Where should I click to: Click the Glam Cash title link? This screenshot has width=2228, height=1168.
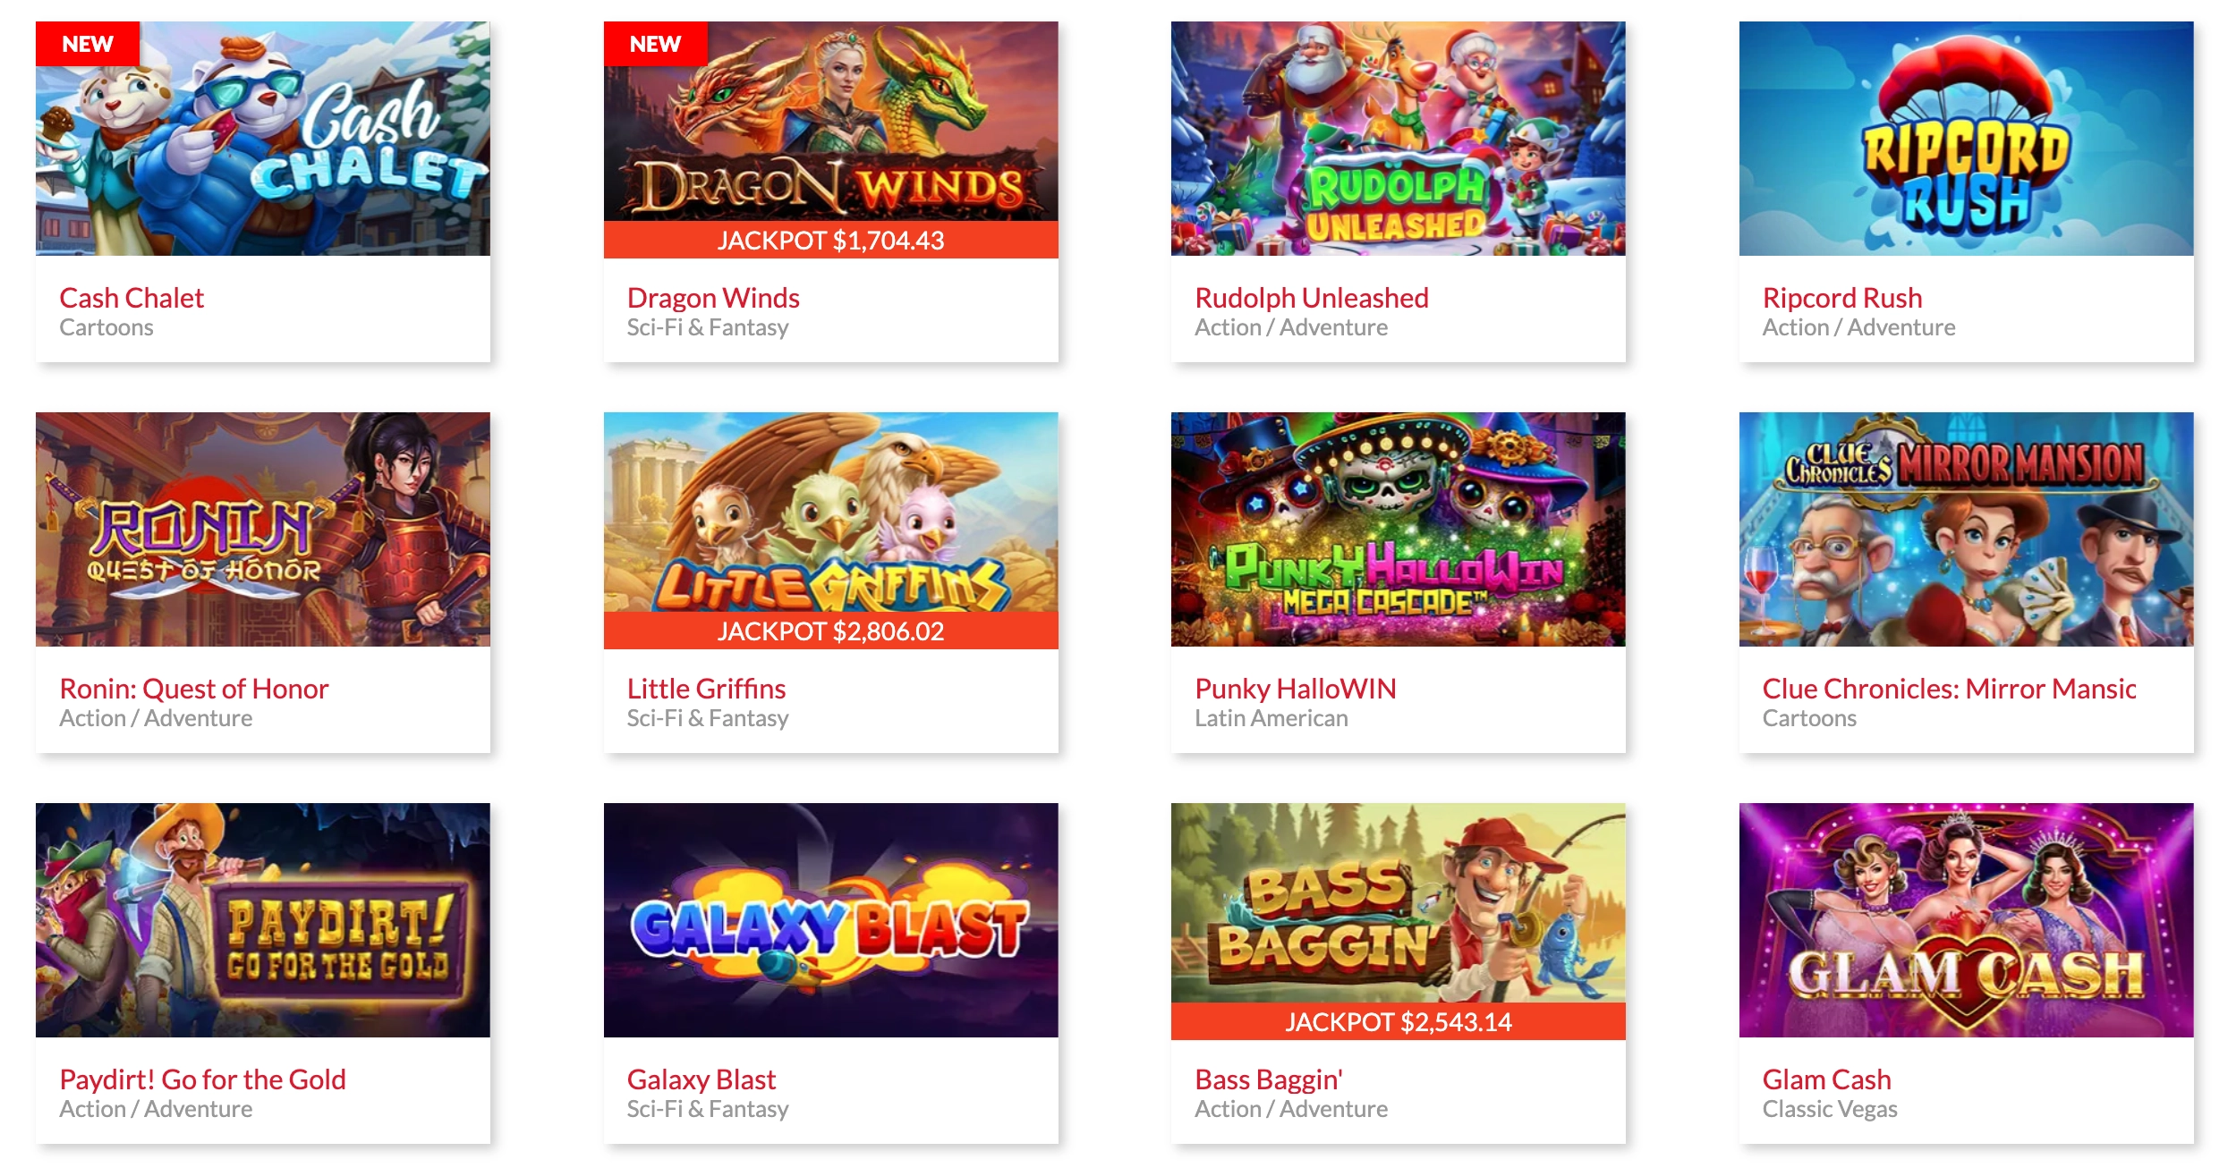coord(1826,1079)
